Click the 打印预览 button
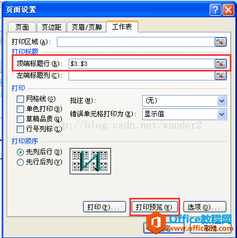The image size is (237, 238). pyautogui.click(x=154, y=207)
